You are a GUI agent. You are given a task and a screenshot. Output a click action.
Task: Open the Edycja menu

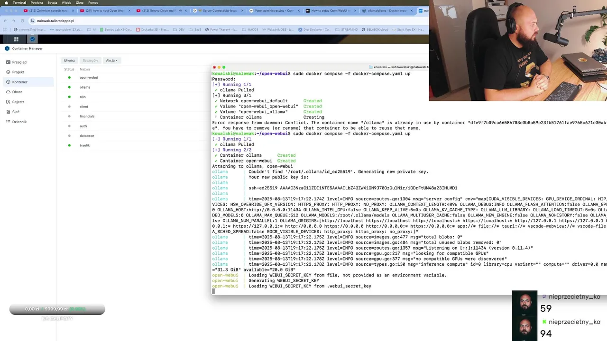52,3
